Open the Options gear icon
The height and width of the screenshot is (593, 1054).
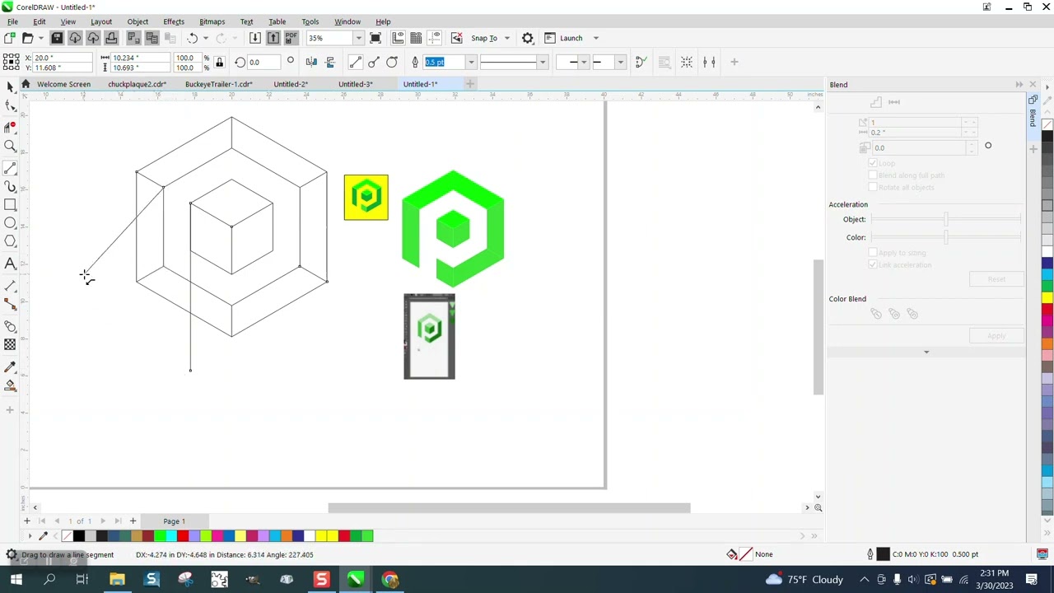click(x=528, y=38)
